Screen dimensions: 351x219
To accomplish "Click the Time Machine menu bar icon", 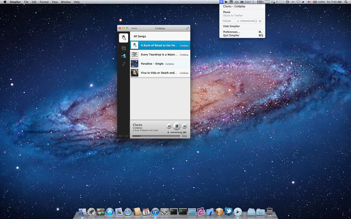I will [x=287, y=2].
